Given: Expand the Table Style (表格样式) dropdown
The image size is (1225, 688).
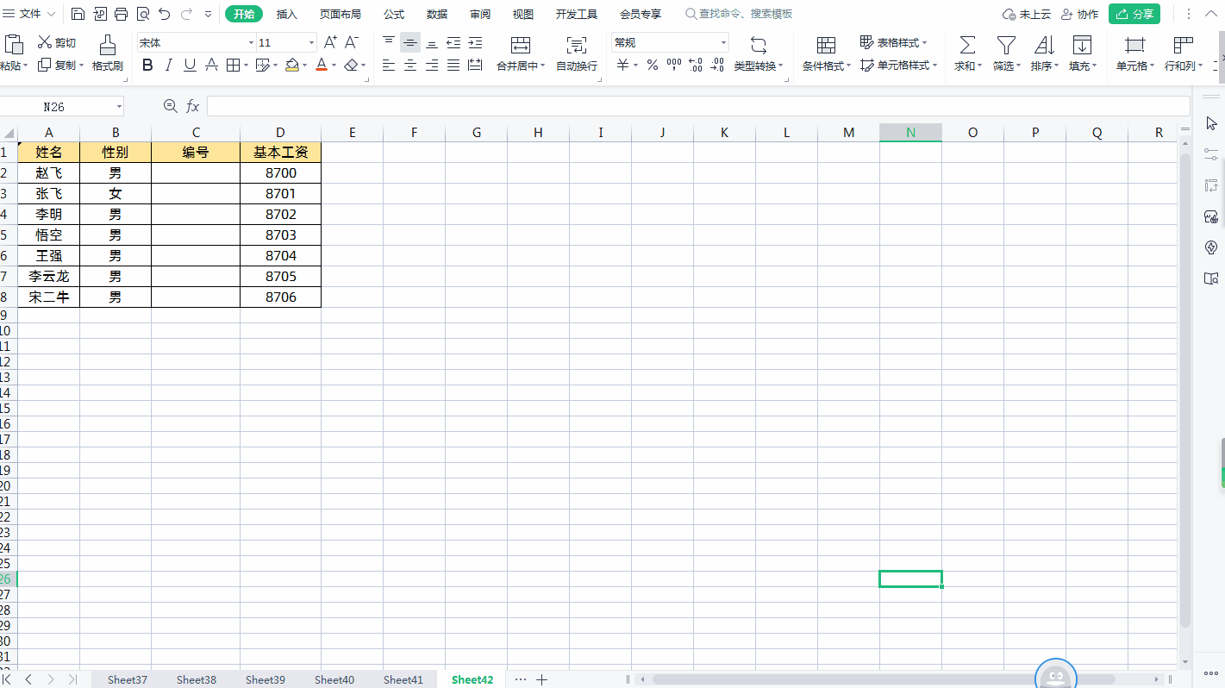Looking at the screenshot, I should click(925, 43).
